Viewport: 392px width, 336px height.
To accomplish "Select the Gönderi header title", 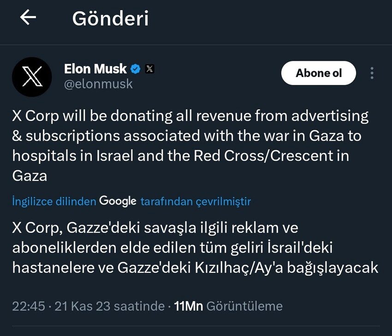I will pyautogui.click(x=111, y=18).
